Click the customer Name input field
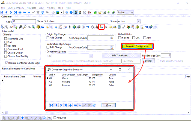 click(x=76, y=21)
